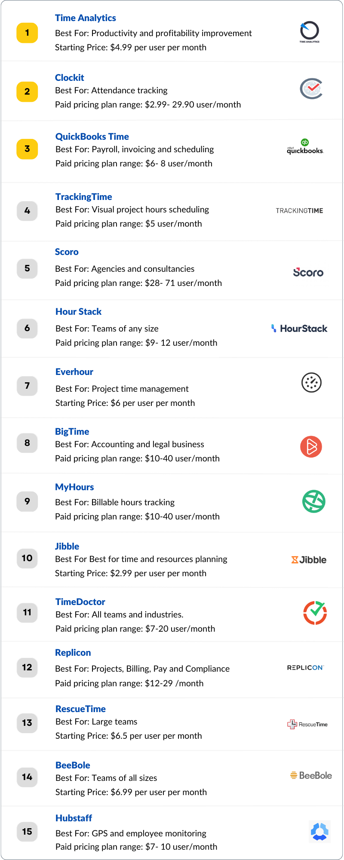Open the RescueTime title link
The width and height of the screenshot is (344, 860).
(x=81, y=709)
